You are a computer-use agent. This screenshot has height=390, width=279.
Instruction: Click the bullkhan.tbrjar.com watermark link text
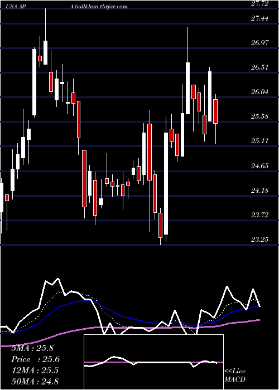click(100, 7)
